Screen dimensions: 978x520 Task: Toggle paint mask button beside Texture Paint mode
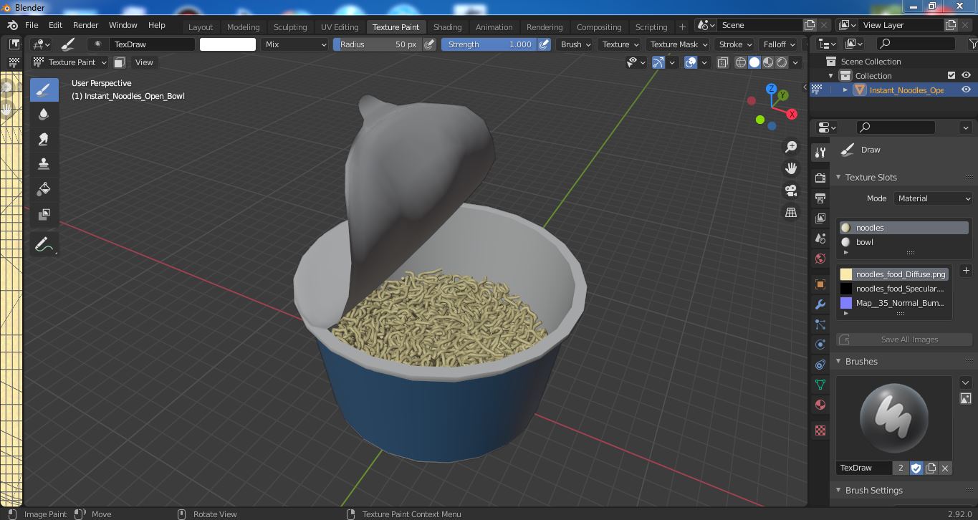[120, 62]
